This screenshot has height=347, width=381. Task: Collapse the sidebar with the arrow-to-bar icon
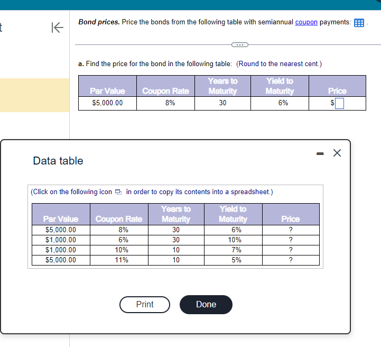pyautogui.click(x=58, y=28)
